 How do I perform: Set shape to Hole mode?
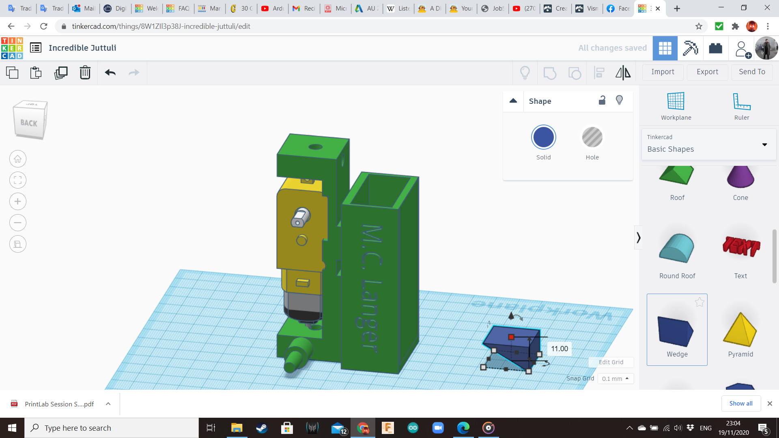(592, 137)
